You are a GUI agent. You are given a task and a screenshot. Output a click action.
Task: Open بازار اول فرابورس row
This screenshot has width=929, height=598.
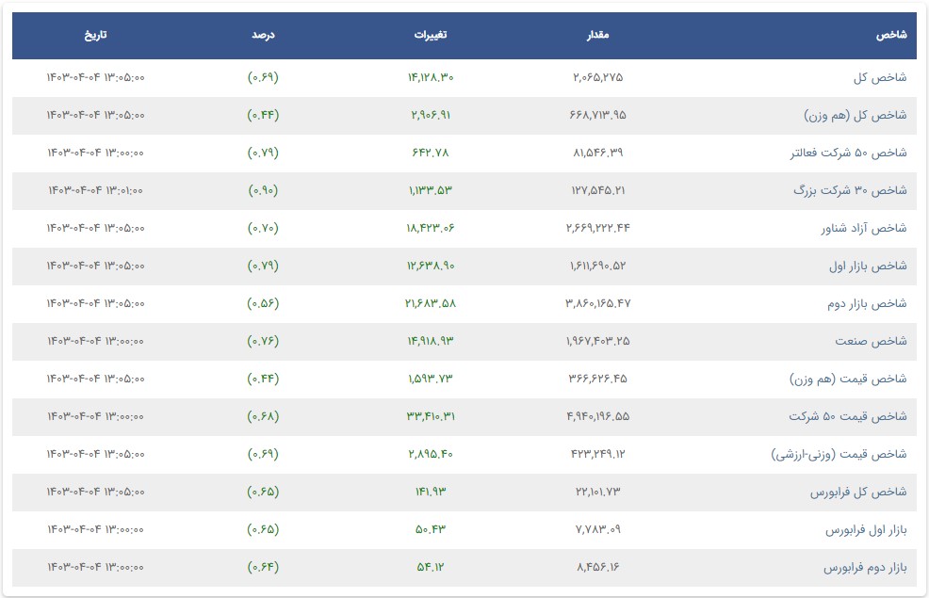(x=464, y=530)
